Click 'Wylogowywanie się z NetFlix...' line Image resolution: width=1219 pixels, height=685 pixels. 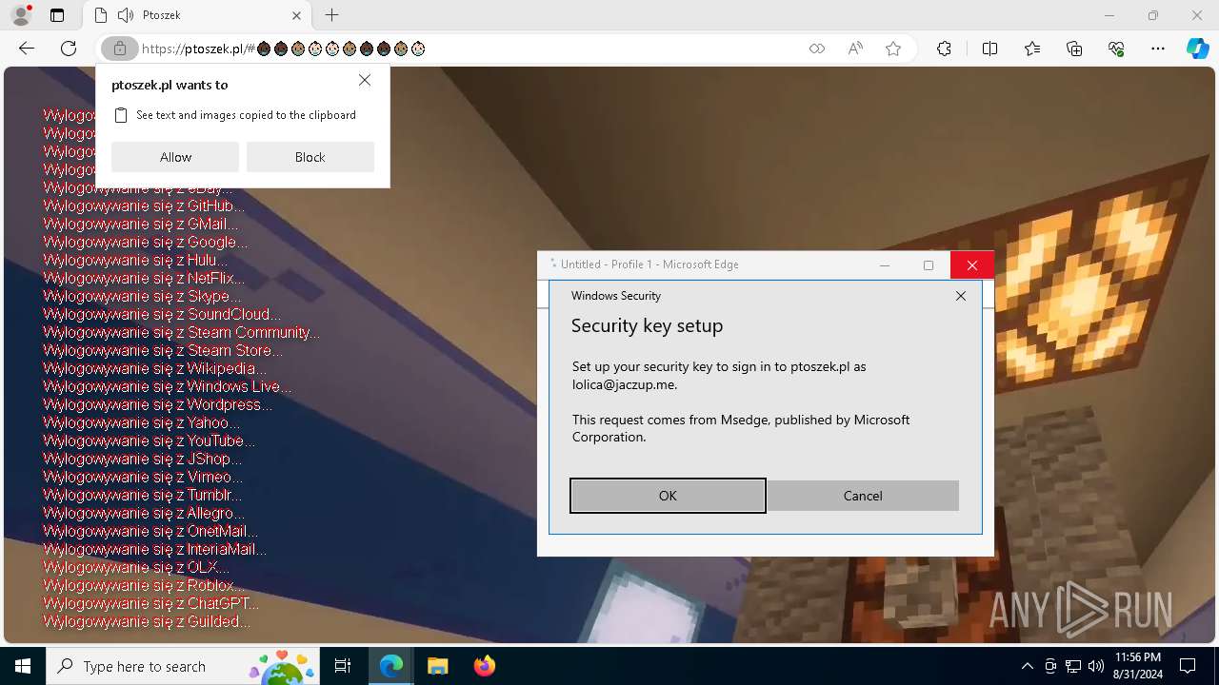click(144, 278)
